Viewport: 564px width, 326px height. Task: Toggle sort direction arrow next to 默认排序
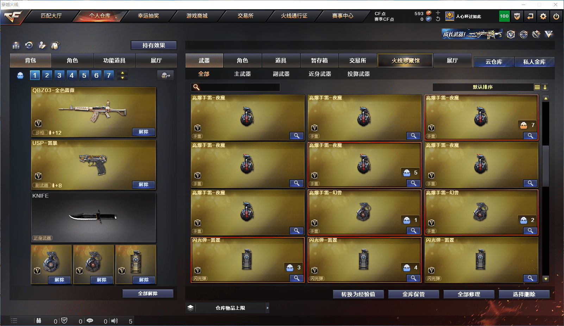(x=545, y=87)
